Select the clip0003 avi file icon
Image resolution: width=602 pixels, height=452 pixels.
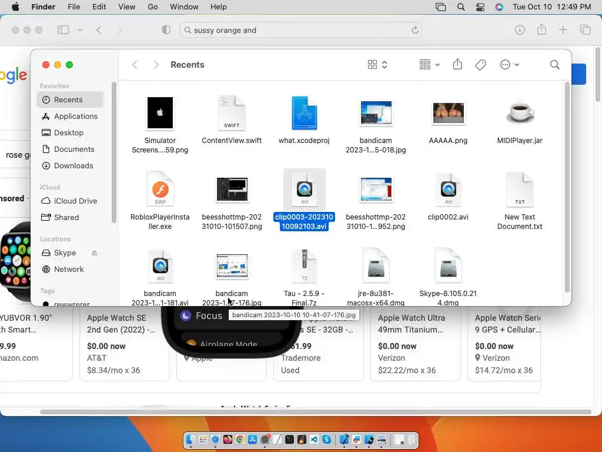click(x=305, y=189)
